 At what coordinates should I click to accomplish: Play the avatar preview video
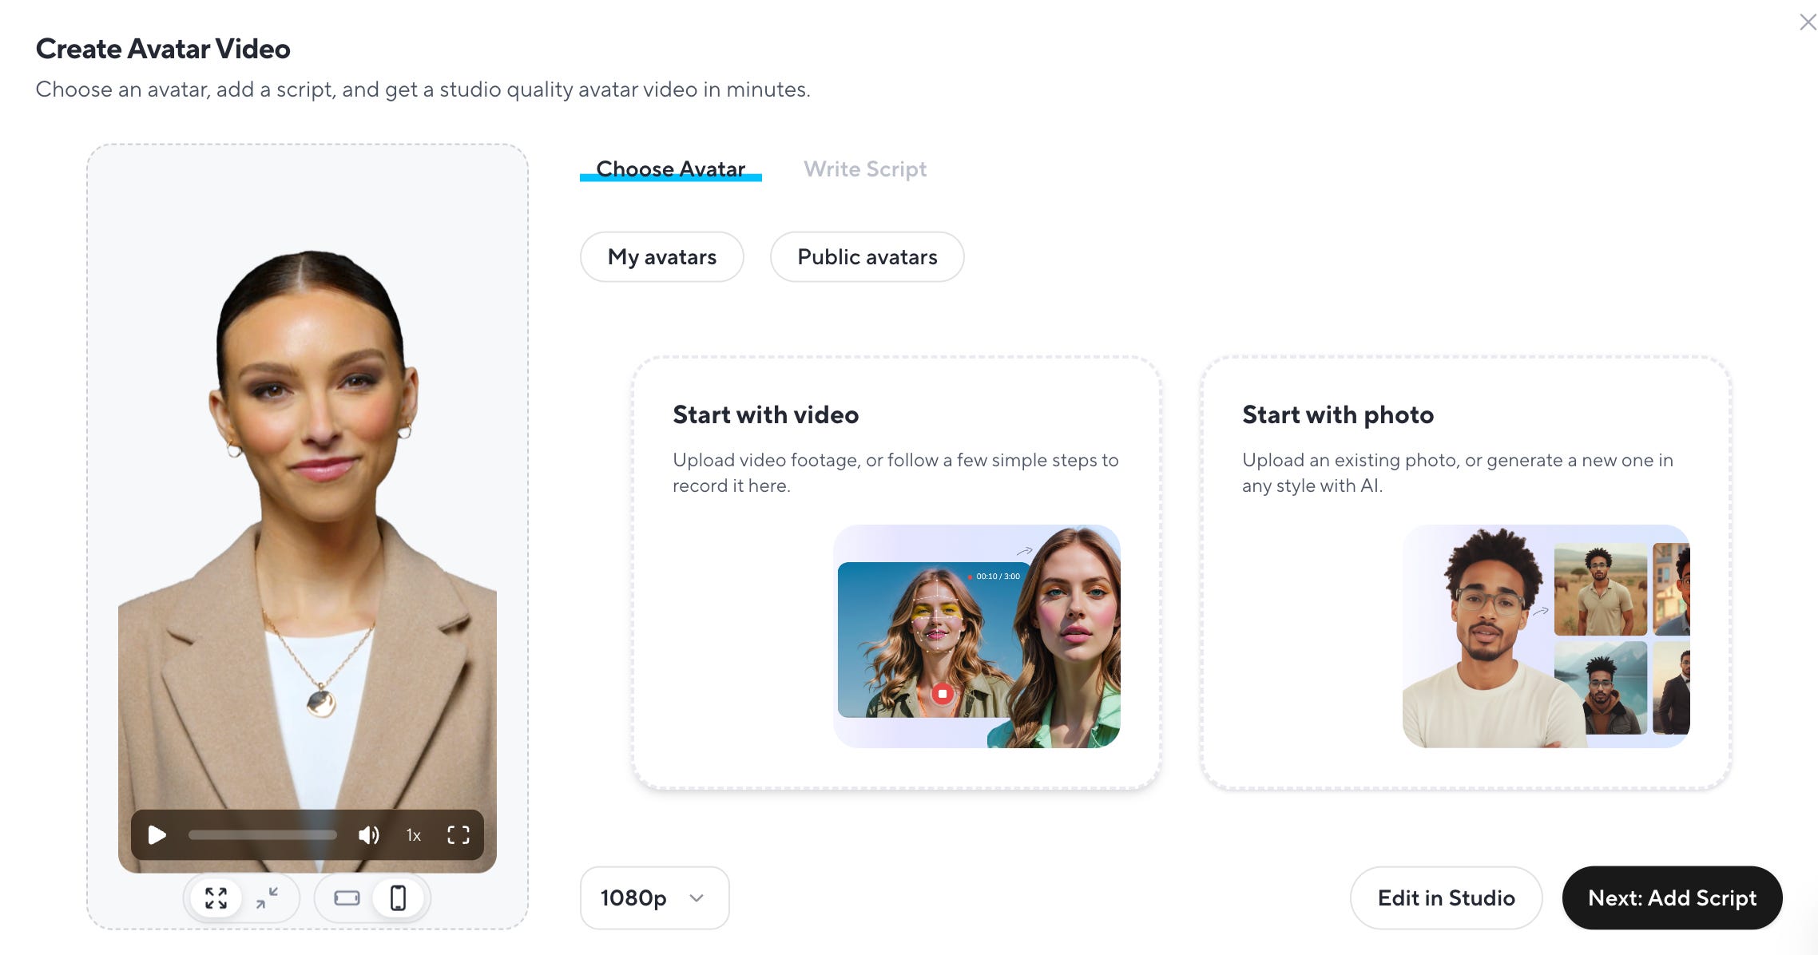click(x=157, y=835)
